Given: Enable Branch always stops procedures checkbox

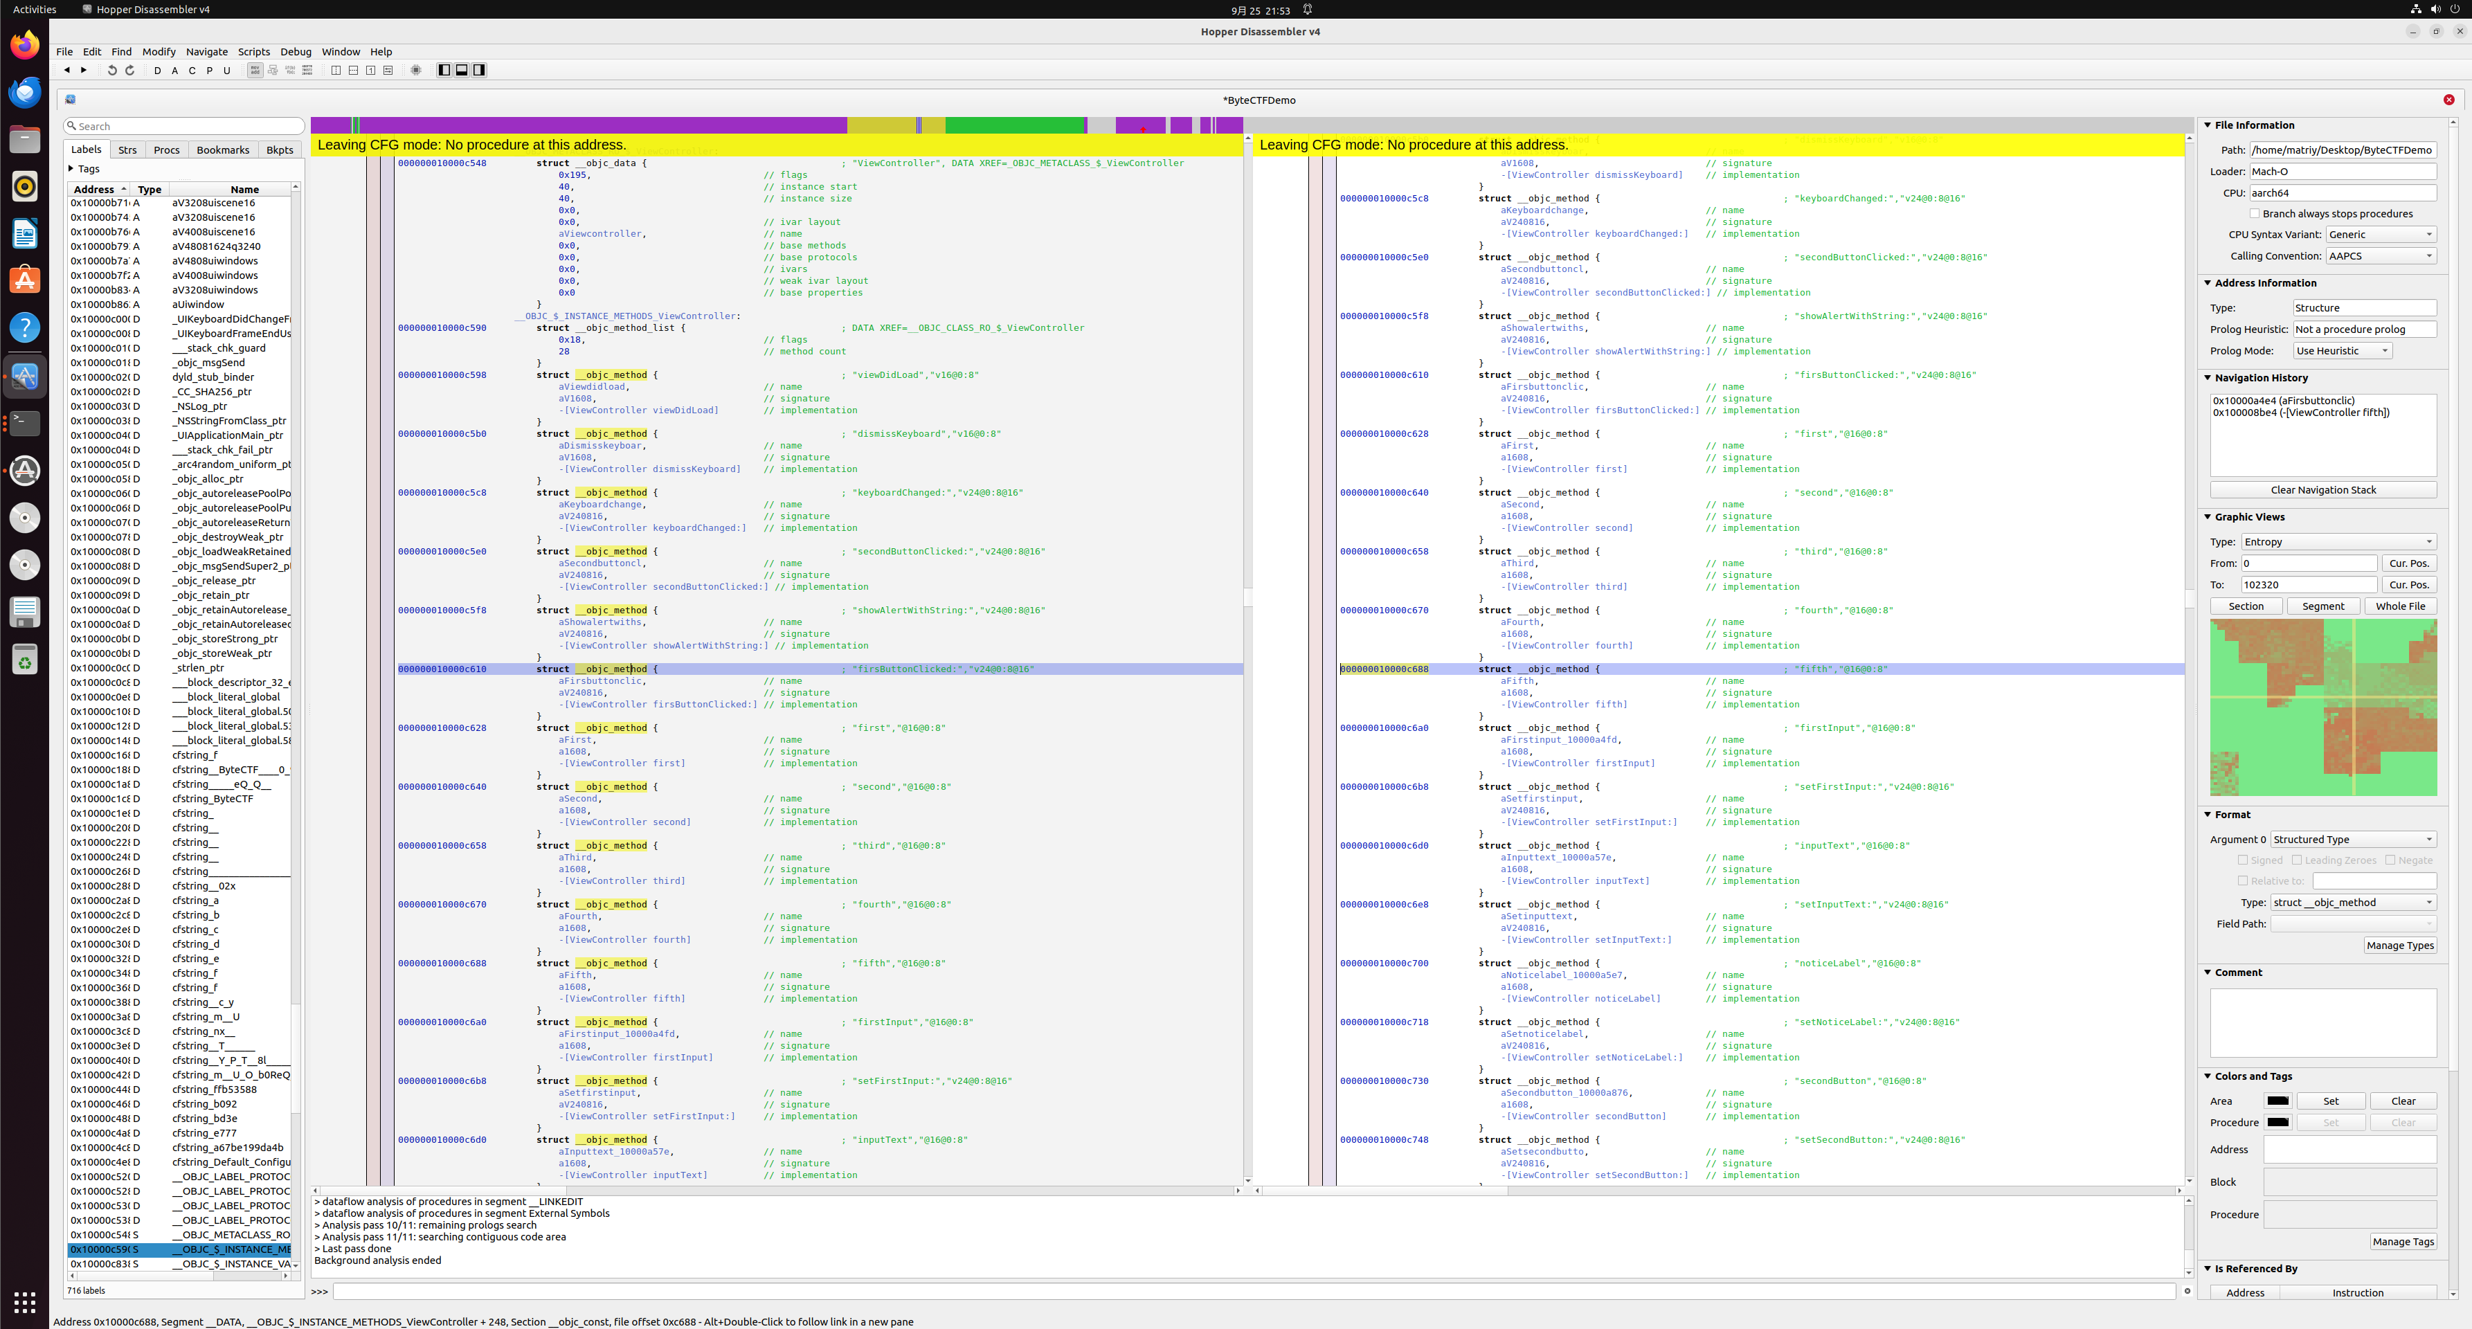Looking at the screenshot, I should [2254, 214].
